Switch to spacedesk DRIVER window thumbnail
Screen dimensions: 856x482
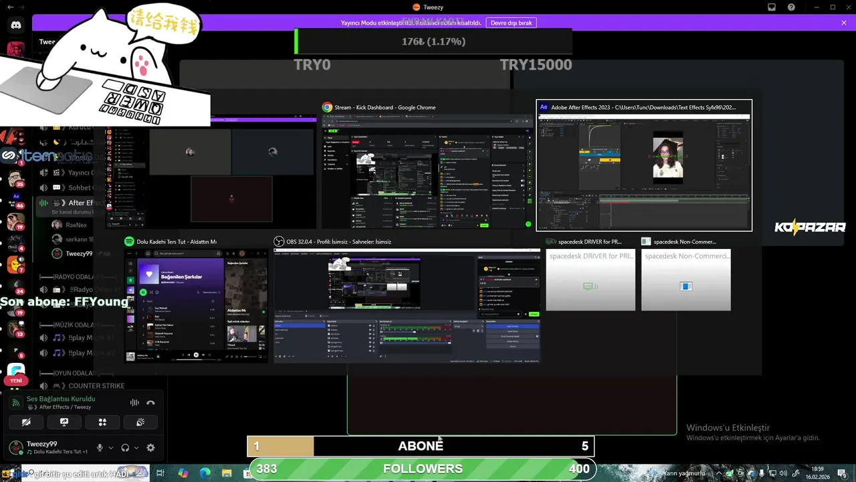pyautogui.click(x=591, y=274)
